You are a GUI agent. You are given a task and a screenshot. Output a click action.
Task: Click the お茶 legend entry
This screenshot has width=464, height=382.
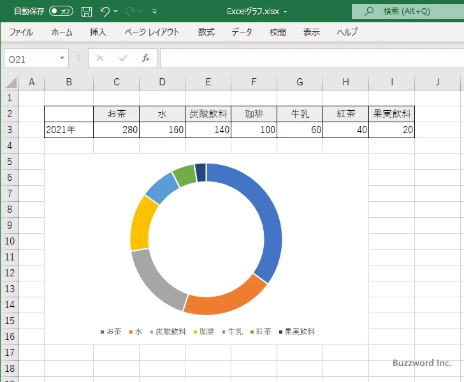click(x=111, y=332)
